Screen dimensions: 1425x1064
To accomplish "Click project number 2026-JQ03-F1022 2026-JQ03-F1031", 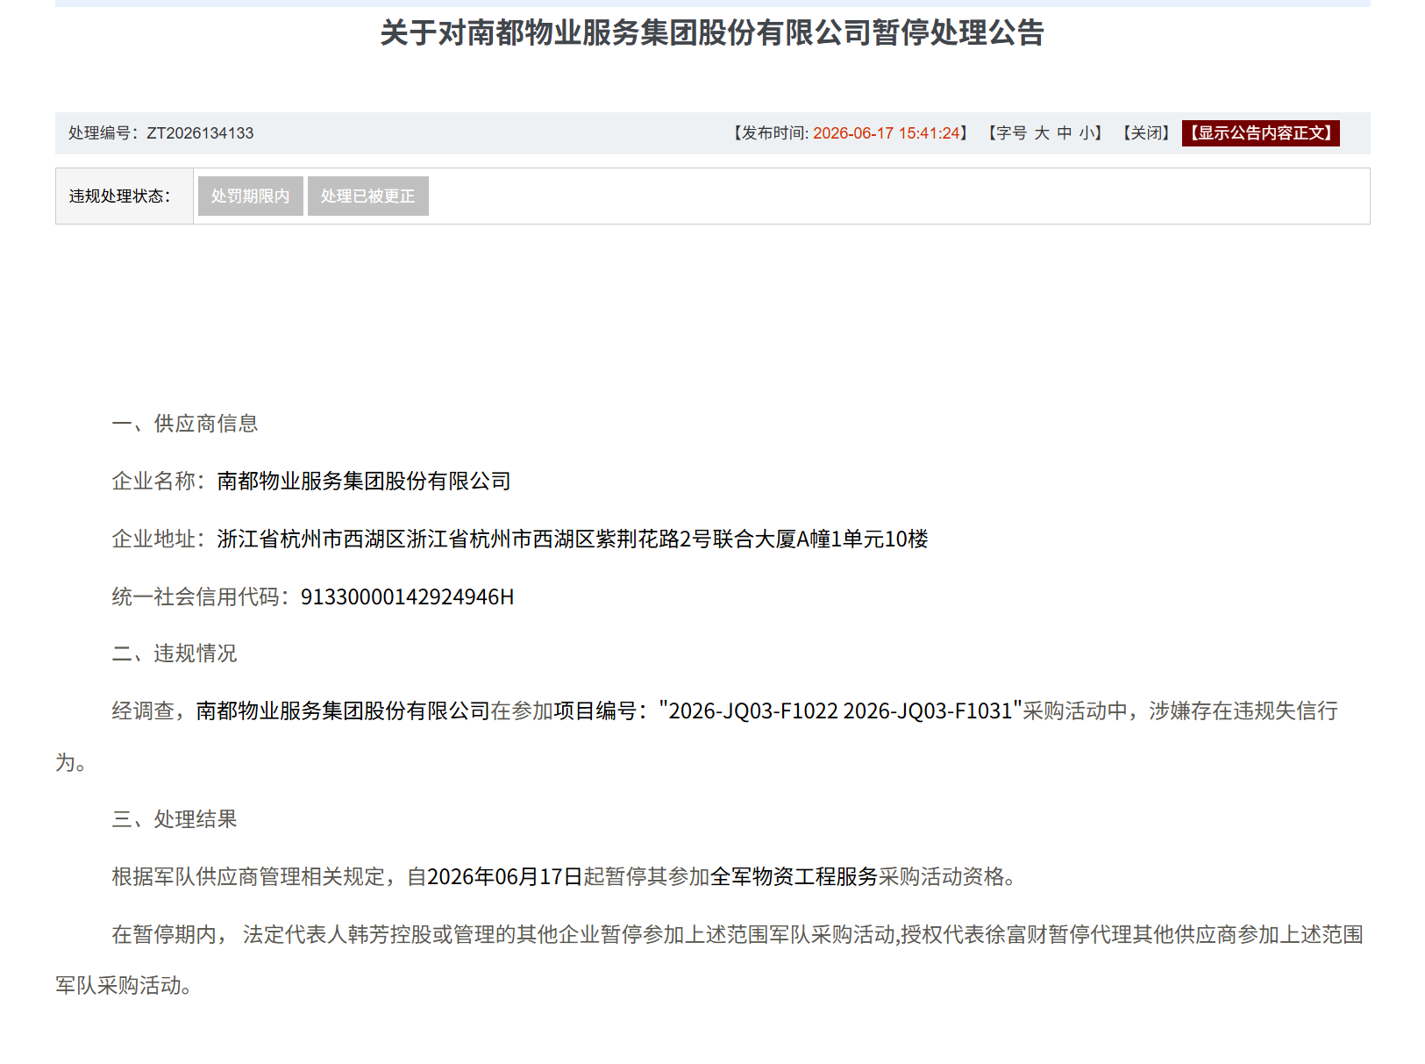I will coord(841,711).
